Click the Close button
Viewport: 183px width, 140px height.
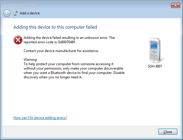tap(168, 132)
